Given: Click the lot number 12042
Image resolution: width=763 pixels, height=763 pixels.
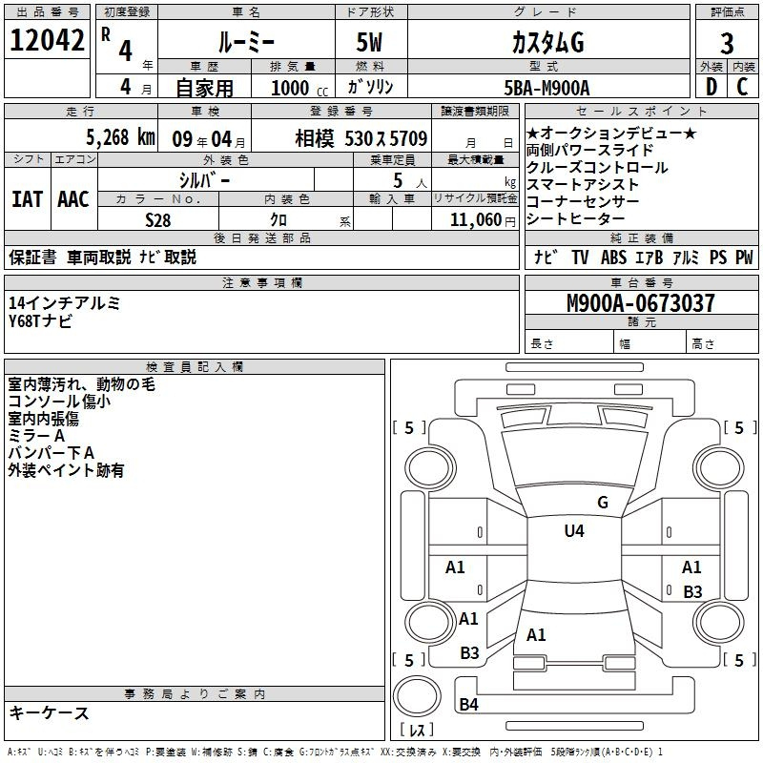Looking at the screenshot, I should tap(47, 40).
